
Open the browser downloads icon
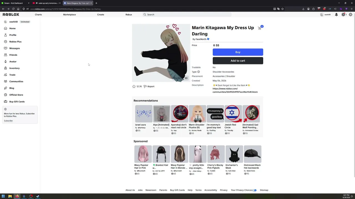(x=303, y=9)
